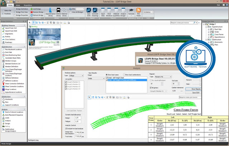Open the Vehicle Library
229x146 pixels.
pos(58,12)
